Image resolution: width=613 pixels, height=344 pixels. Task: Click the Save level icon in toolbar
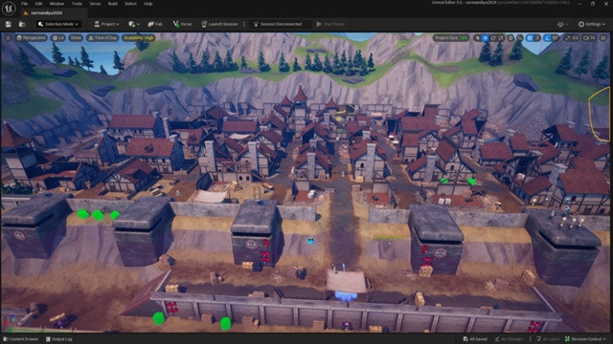coord(9,24)
